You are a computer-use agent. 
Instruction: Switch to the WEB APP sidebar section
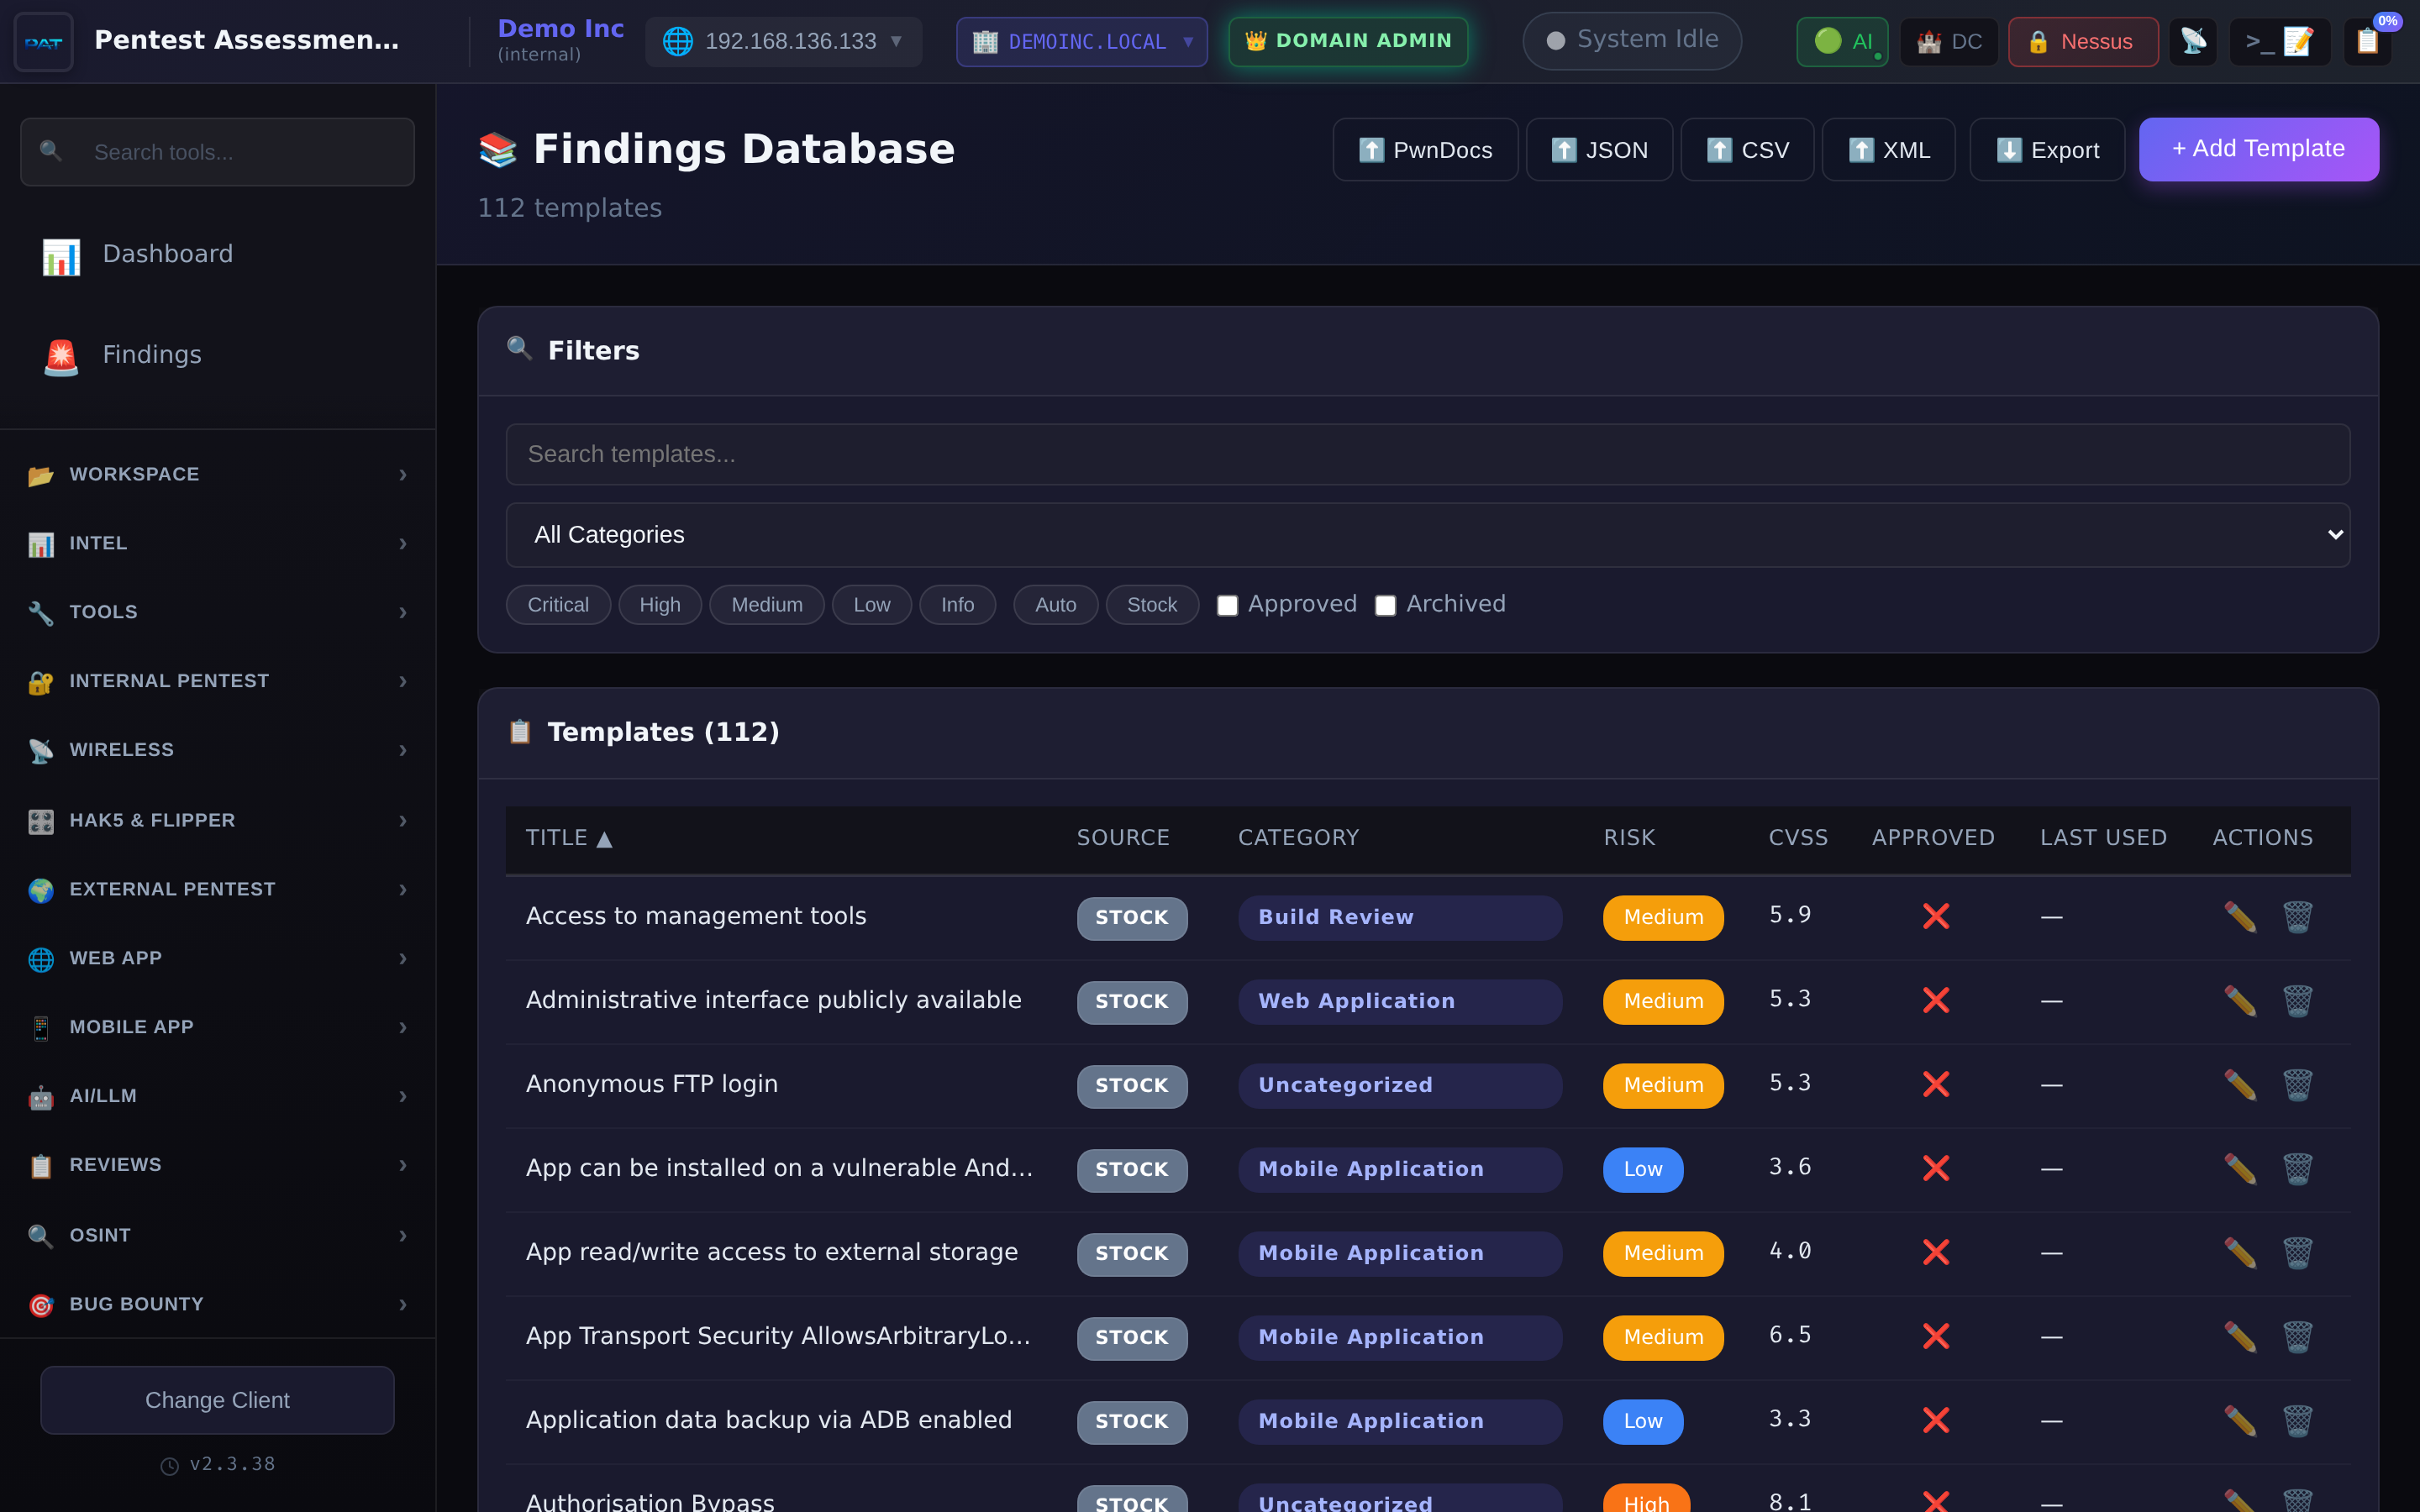click(115, 957)
